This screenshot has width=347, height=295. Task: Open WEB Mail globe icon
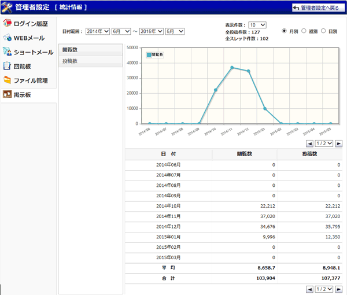[8, 38]
